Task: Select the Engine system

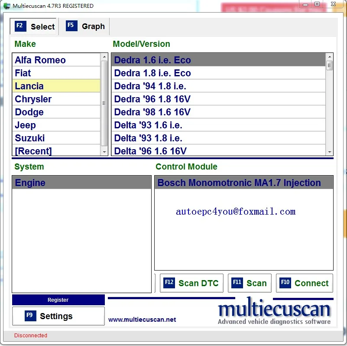Action: [x=82, y=183]
